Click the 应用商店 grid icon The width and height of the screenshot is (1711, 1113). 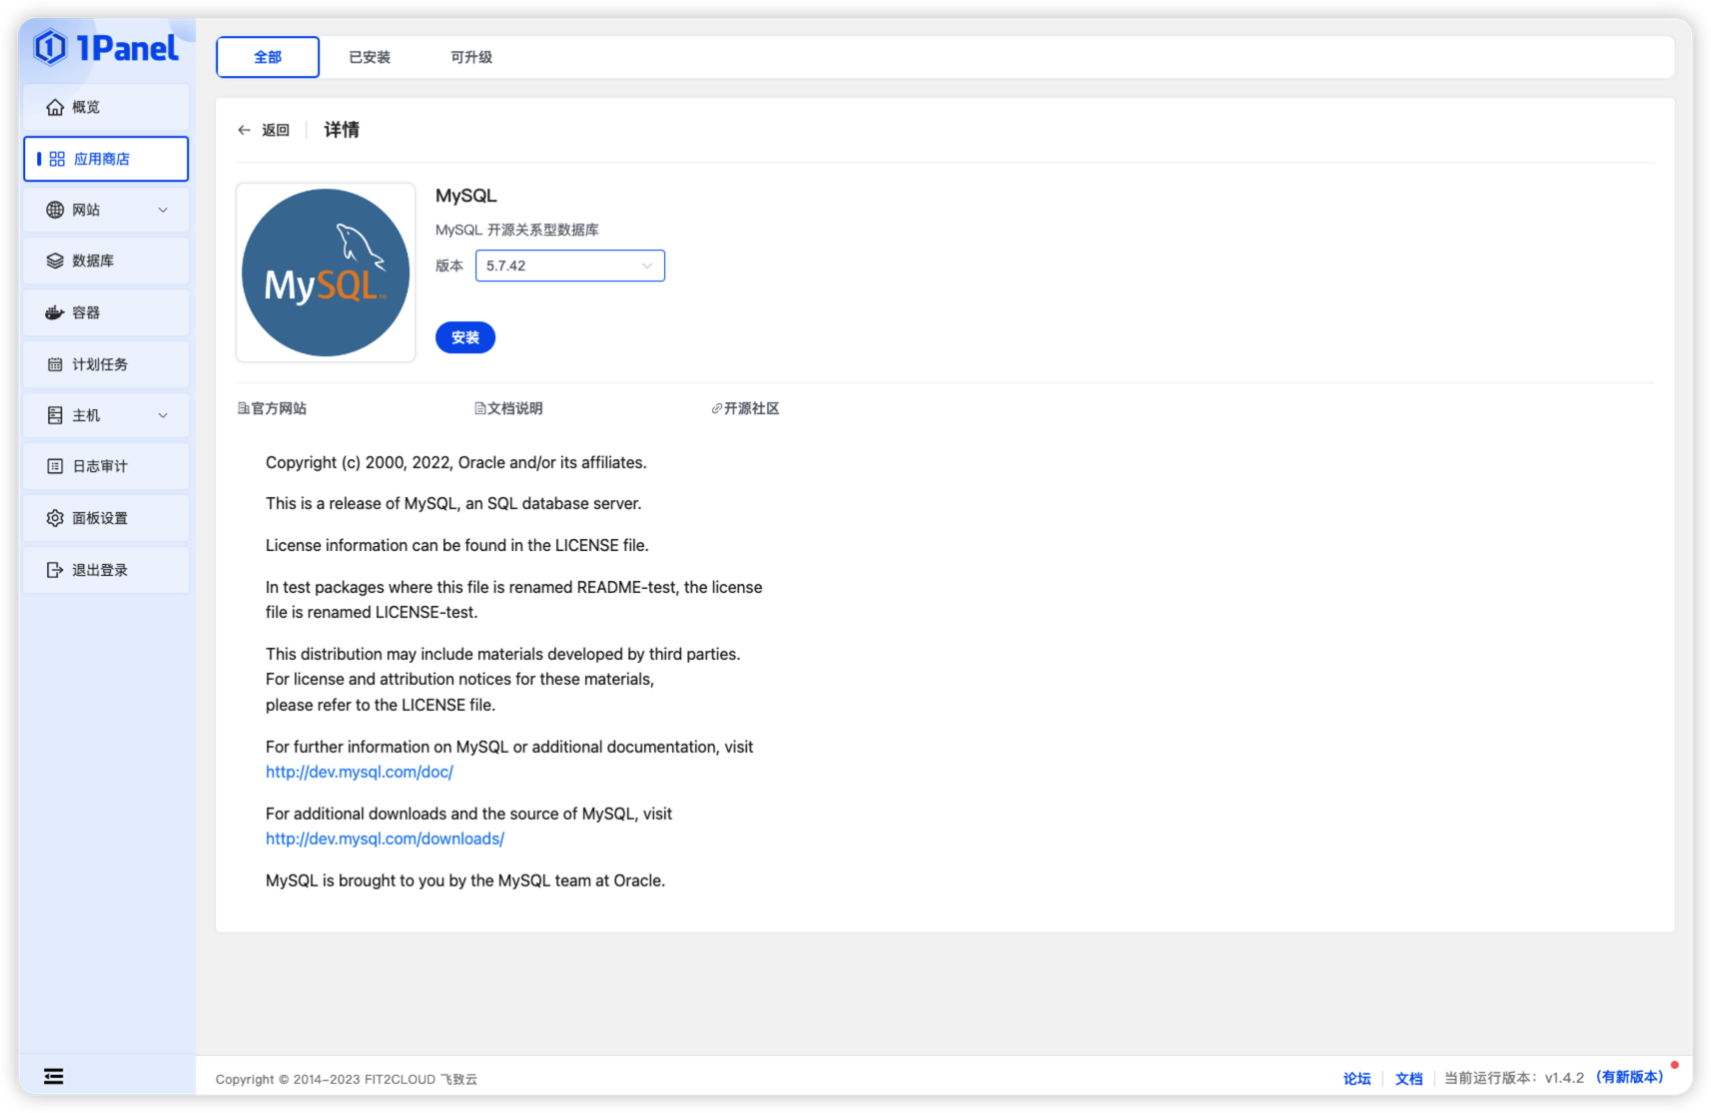pyautogui.click(x=57, y=159)
